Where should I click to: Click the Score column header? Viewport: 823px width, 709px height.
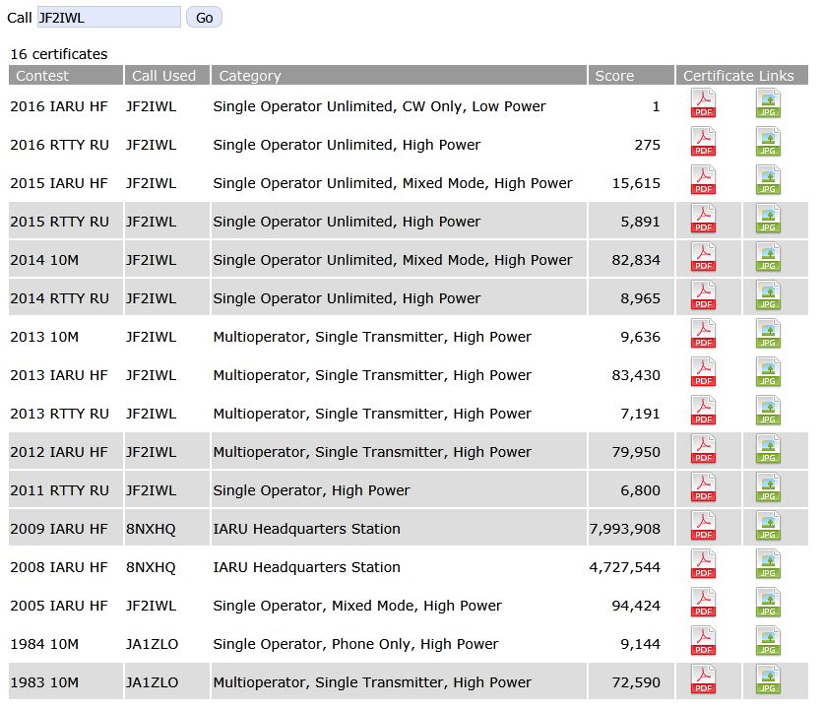pyautogui.click(x=631, y=75)
